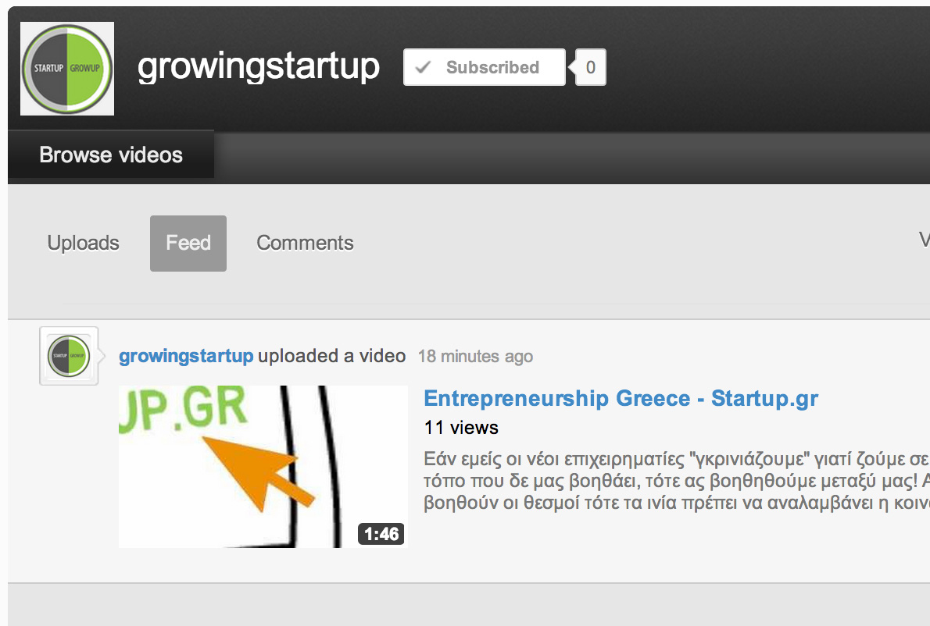Screen dimensions: 930x626
Task: Open the blue growingstartup link in the feed
Action: [x=186, y=356]
